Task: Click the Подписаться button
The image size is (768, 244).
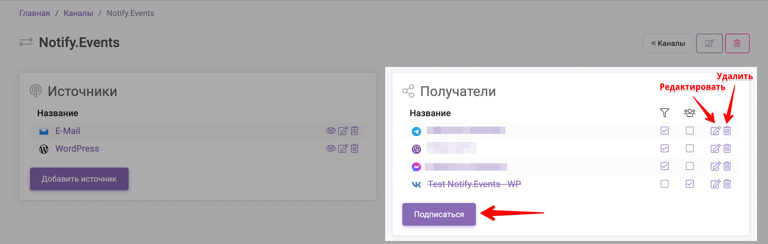Action: [x=439, y=214]
